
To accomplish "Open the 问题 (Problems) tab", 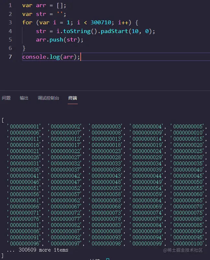I will click(6, 98).
